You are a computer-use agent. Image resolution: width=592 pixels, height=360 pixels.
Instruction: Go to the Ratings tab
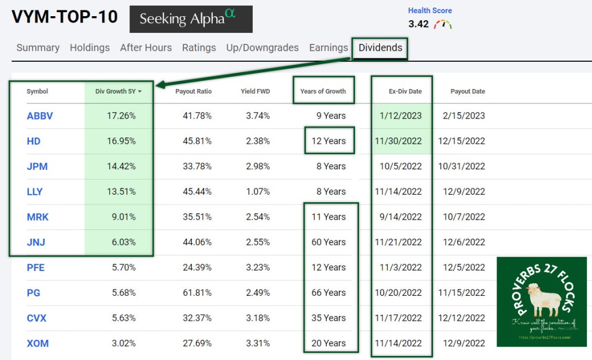[199, 48]
